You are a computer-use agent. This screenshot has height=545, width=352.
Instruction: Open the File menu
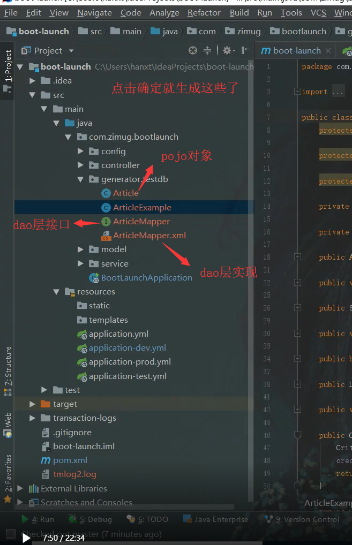[11, 13]
